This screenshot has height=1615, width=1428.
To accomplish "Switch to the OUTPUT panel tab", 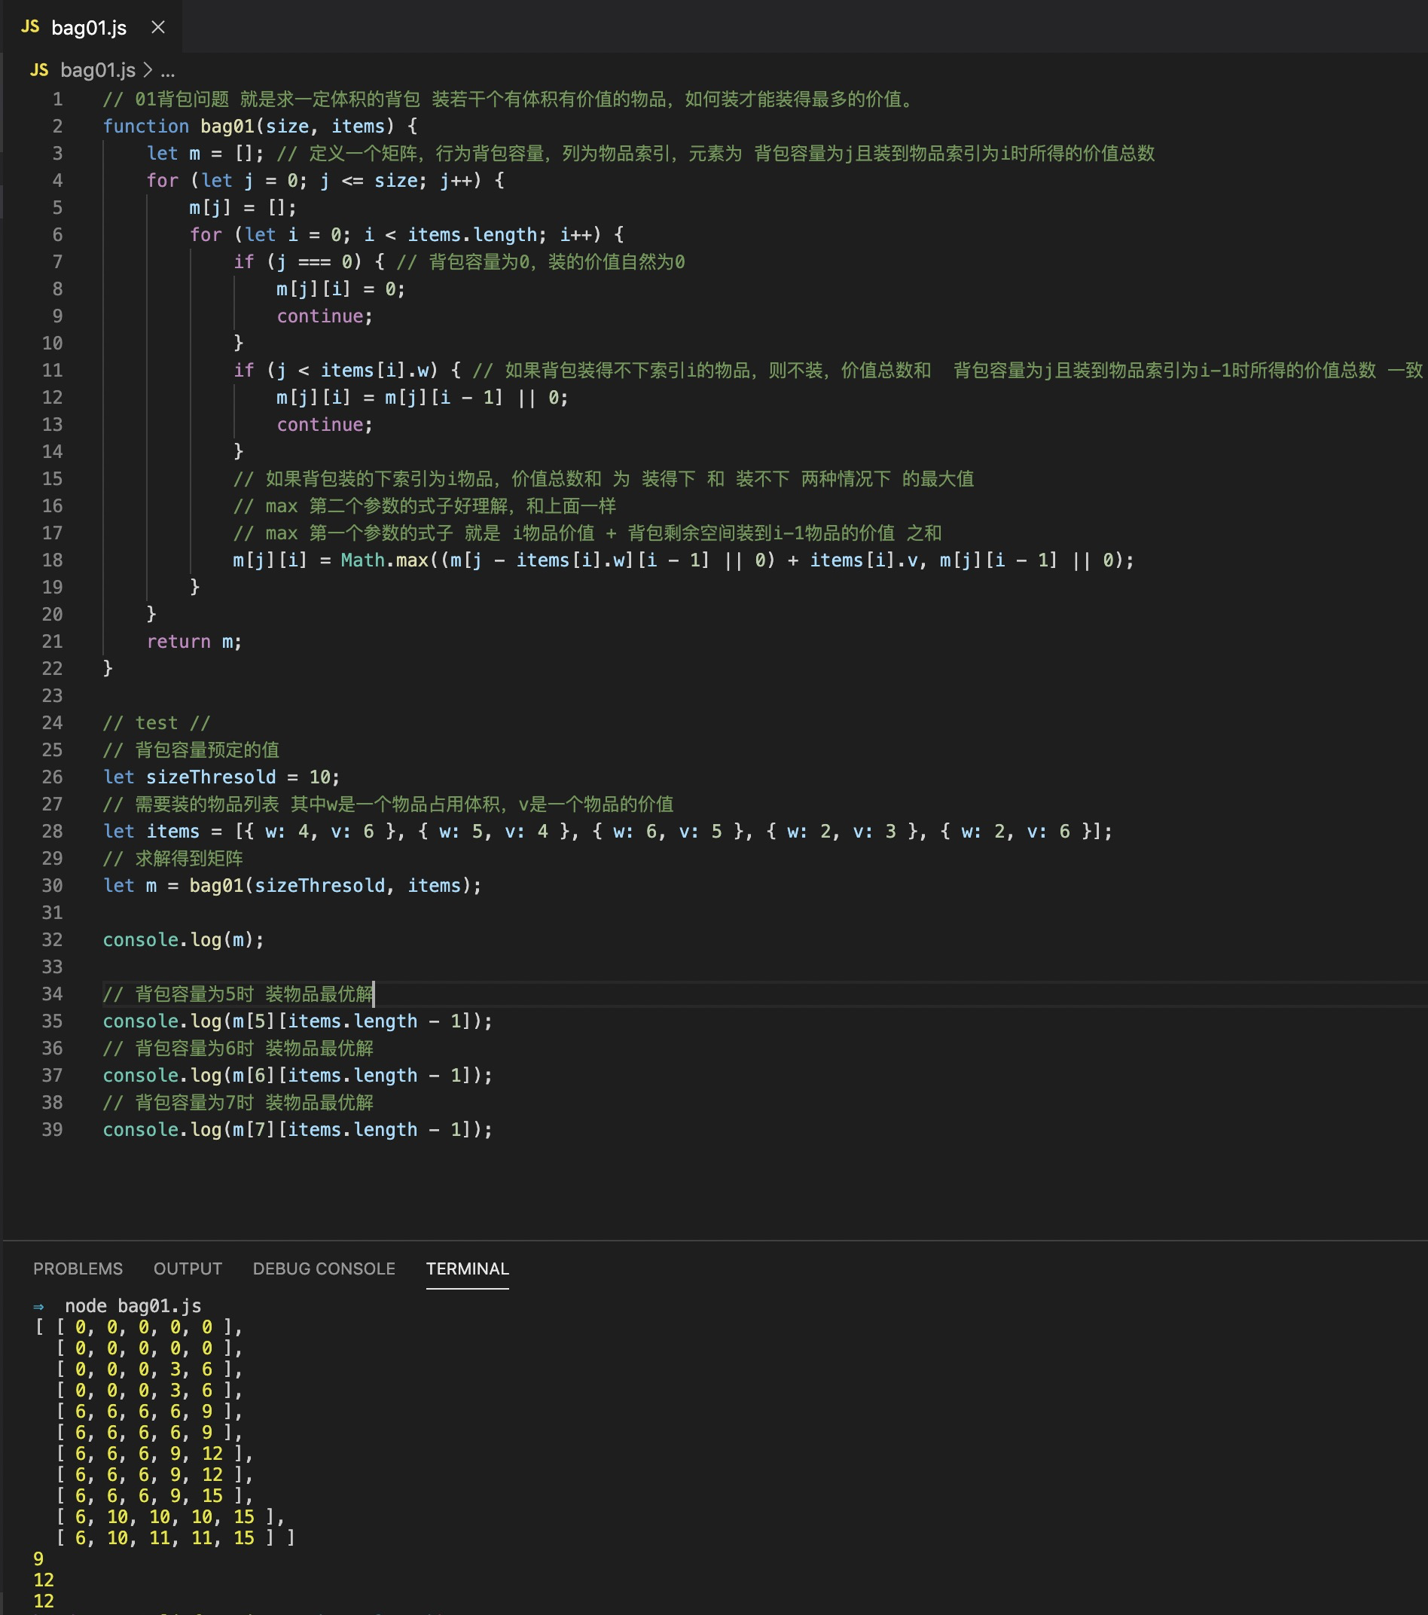I will [x=188, y=1268].
